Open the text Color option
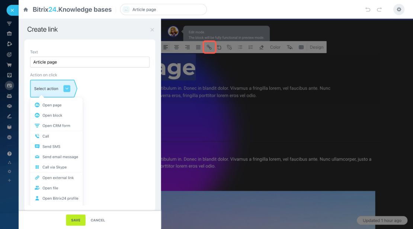The width and height of the screenshot is (413, 229). [275, 47]
